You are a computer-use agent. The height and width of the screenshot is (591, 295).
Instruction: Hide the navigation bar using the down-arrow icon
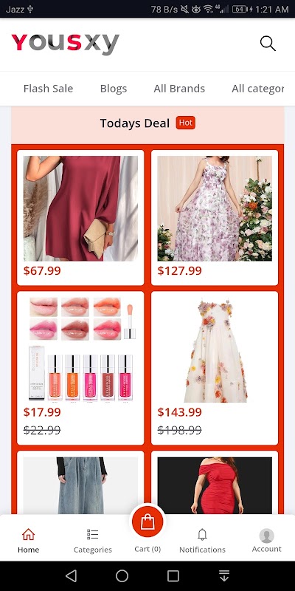point(224,575)
